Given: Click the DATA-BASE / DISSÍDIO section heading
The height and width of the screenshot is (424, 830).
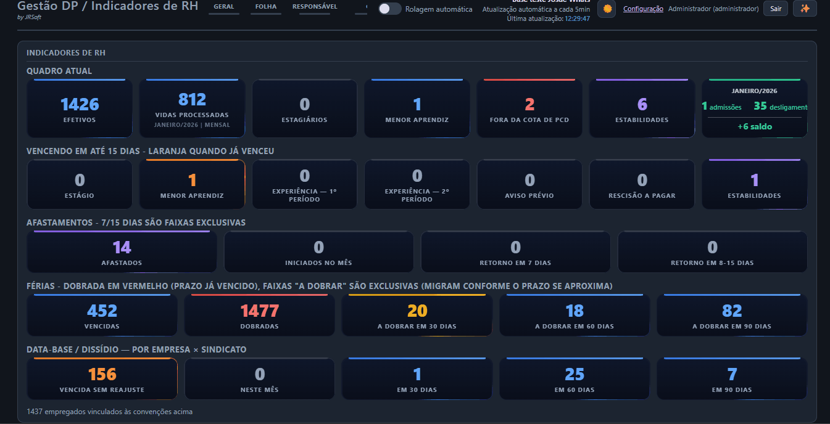Looking at the screenshot, I should pyautogui.click(x=136, y=349).
